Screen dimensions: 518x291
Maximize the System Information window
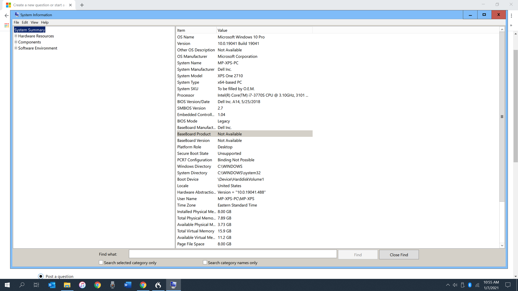484,15
